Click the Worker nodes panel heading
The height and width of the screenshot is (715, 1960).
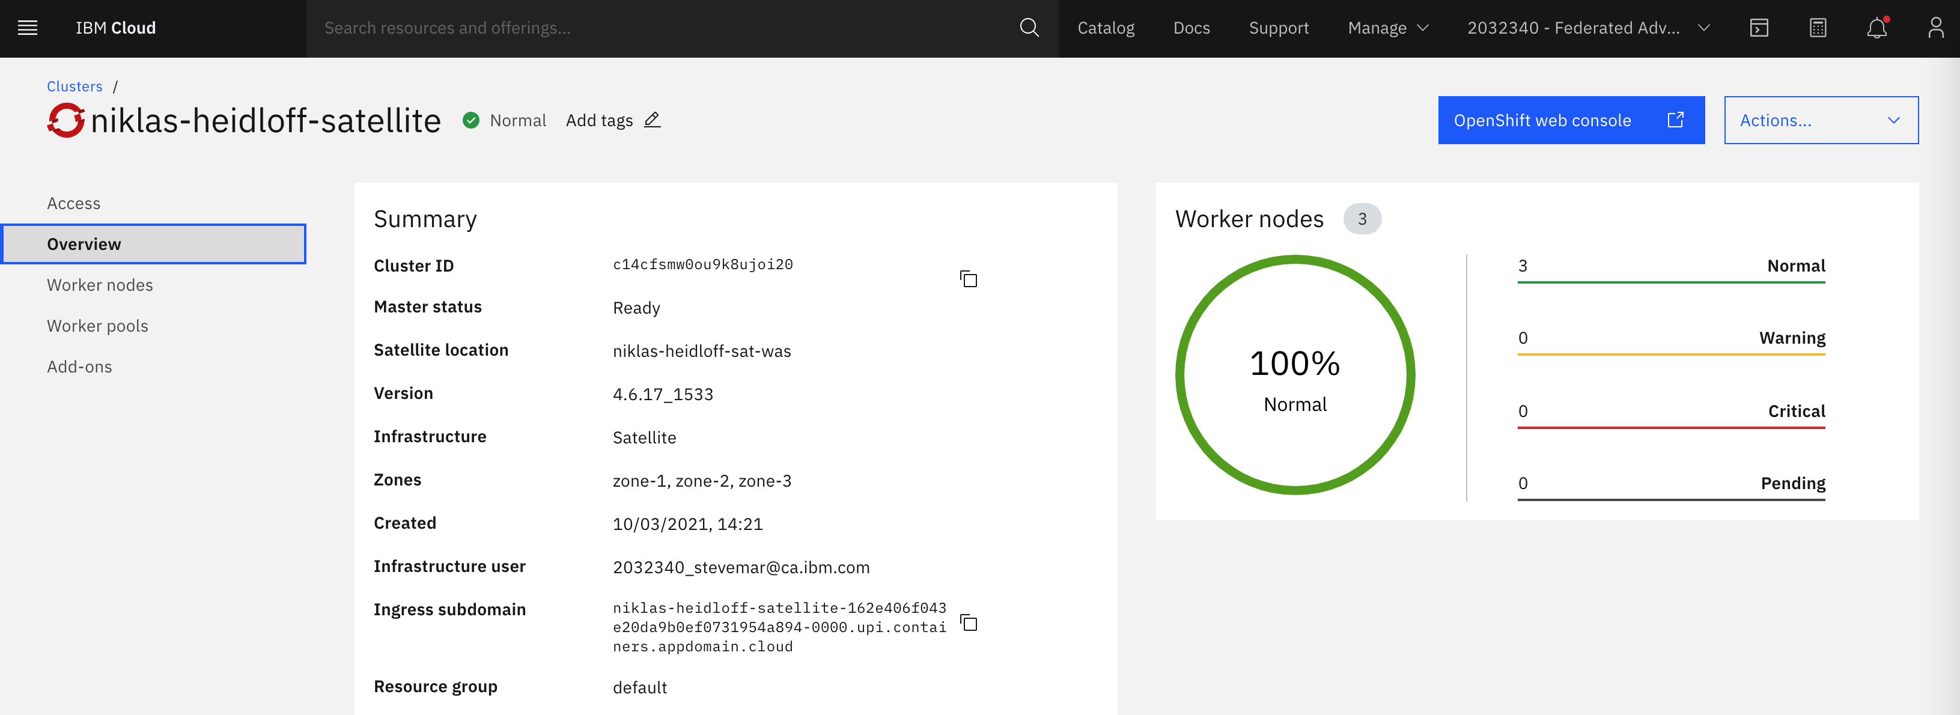coord(1249,219)
